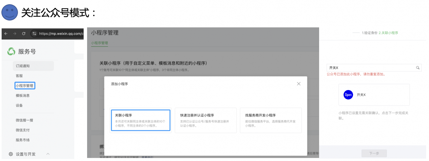Click the blue Open mini program logo
The width and height of the screenshot is (429, 161).
348,95
